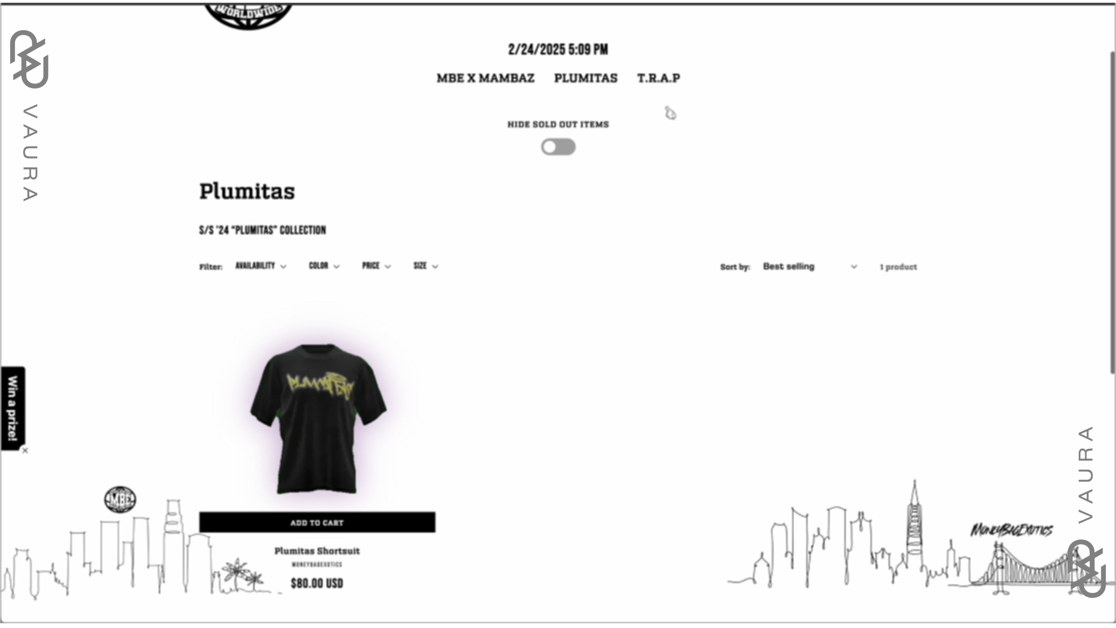Open Sort by Best selling dropdown
Screen dimensions: 1116x628
(x=810, y=267)
